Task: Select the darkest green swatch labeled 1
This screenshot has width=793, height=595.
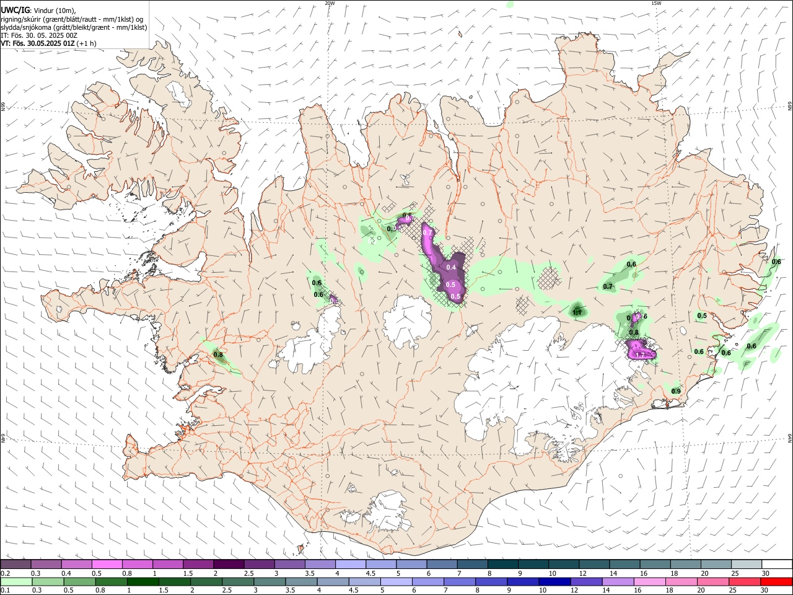Action: (143, 581)
